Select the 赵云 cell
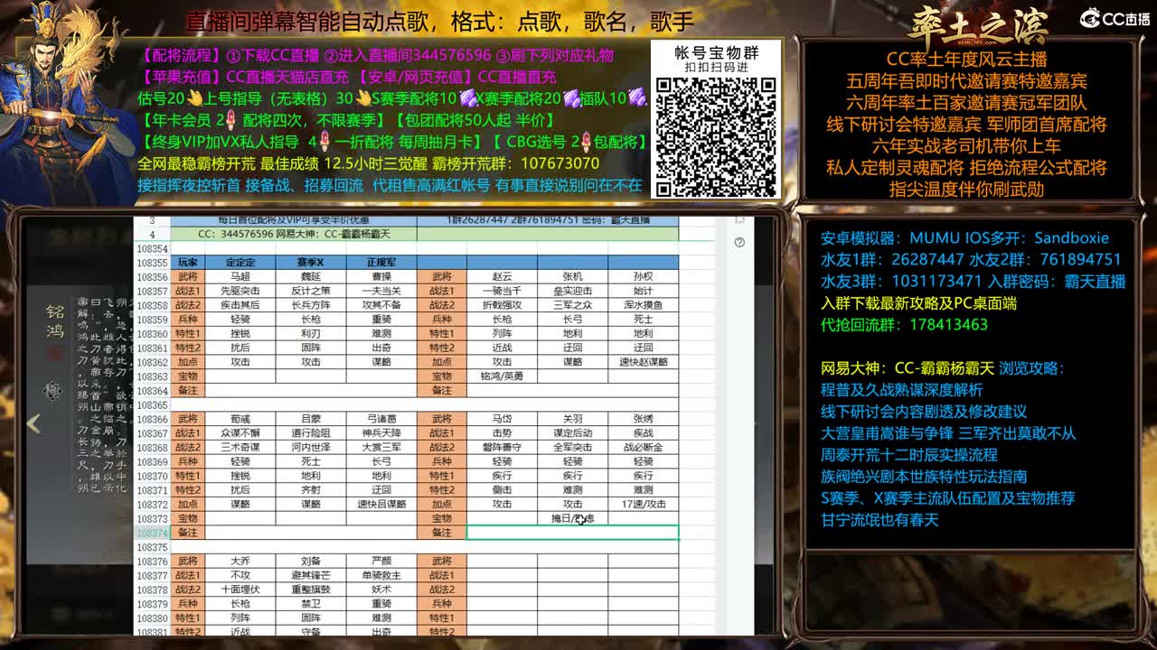1157x650 pixels. click(503, 277)
